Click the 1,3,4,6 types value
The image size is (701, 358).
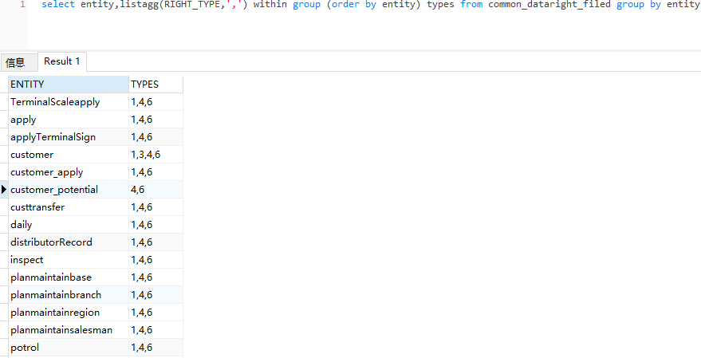(156, 155)
